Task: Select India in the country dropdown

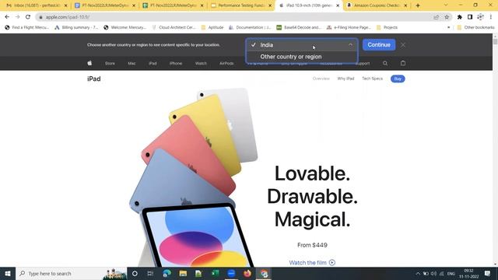Action: 302,45
